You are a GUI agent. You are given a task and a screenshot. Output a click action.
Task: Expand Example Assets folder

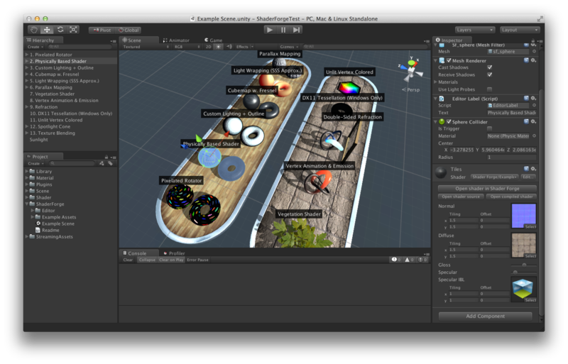[33, 217]
